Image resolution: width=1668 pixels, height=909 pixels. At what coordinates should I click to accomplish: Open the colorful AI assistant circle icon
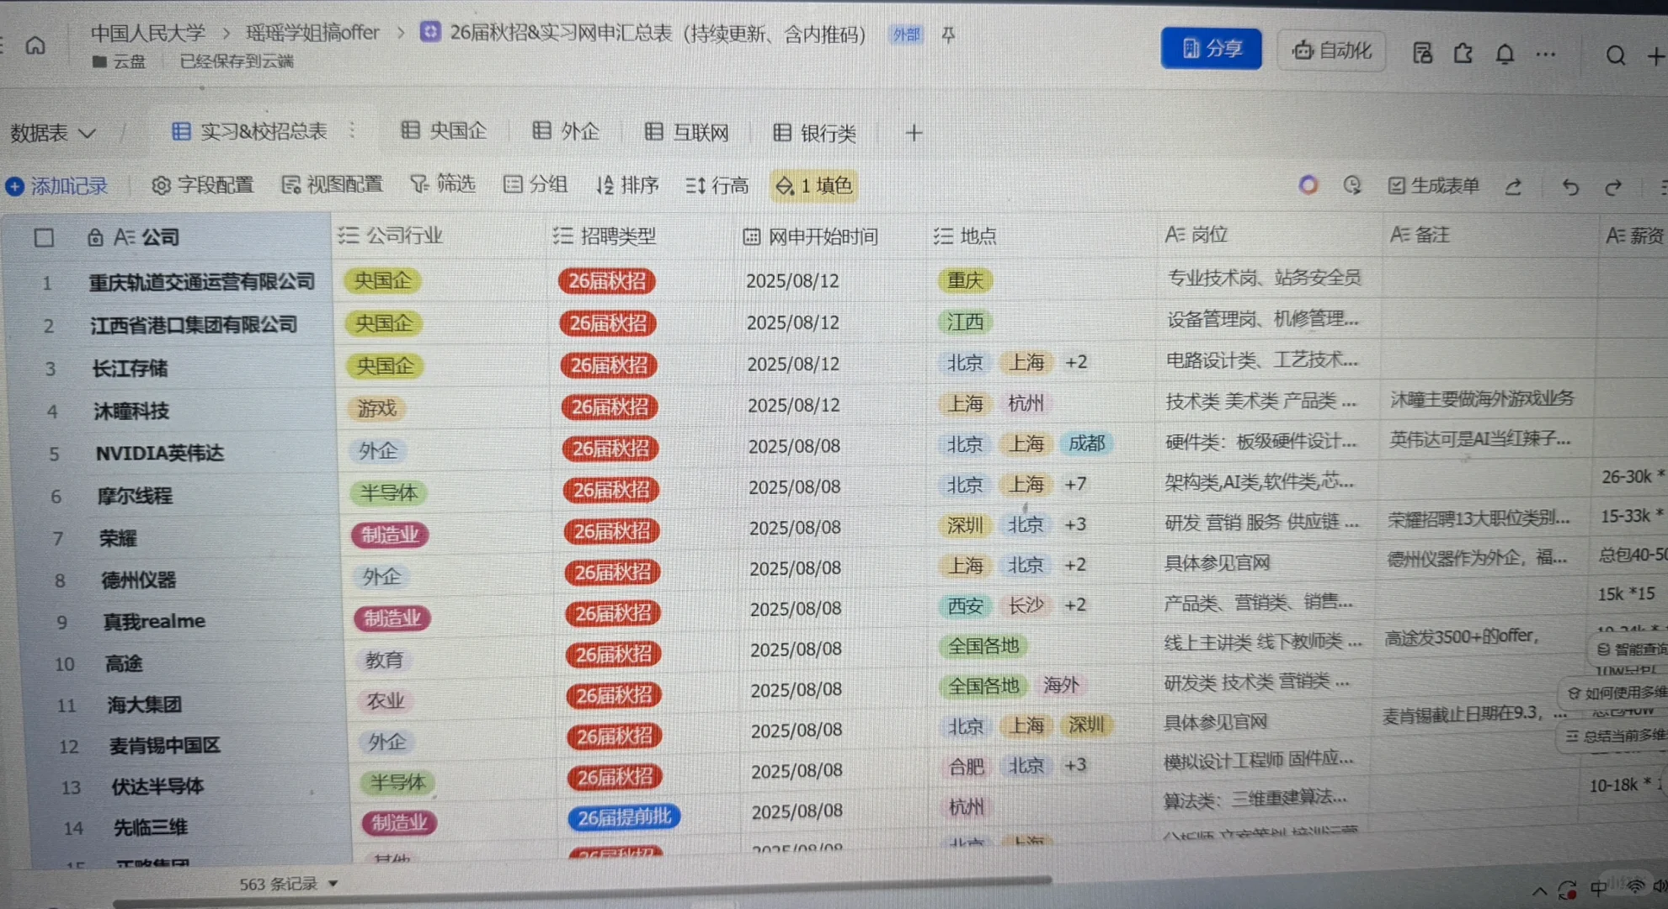coord(1308,184)
